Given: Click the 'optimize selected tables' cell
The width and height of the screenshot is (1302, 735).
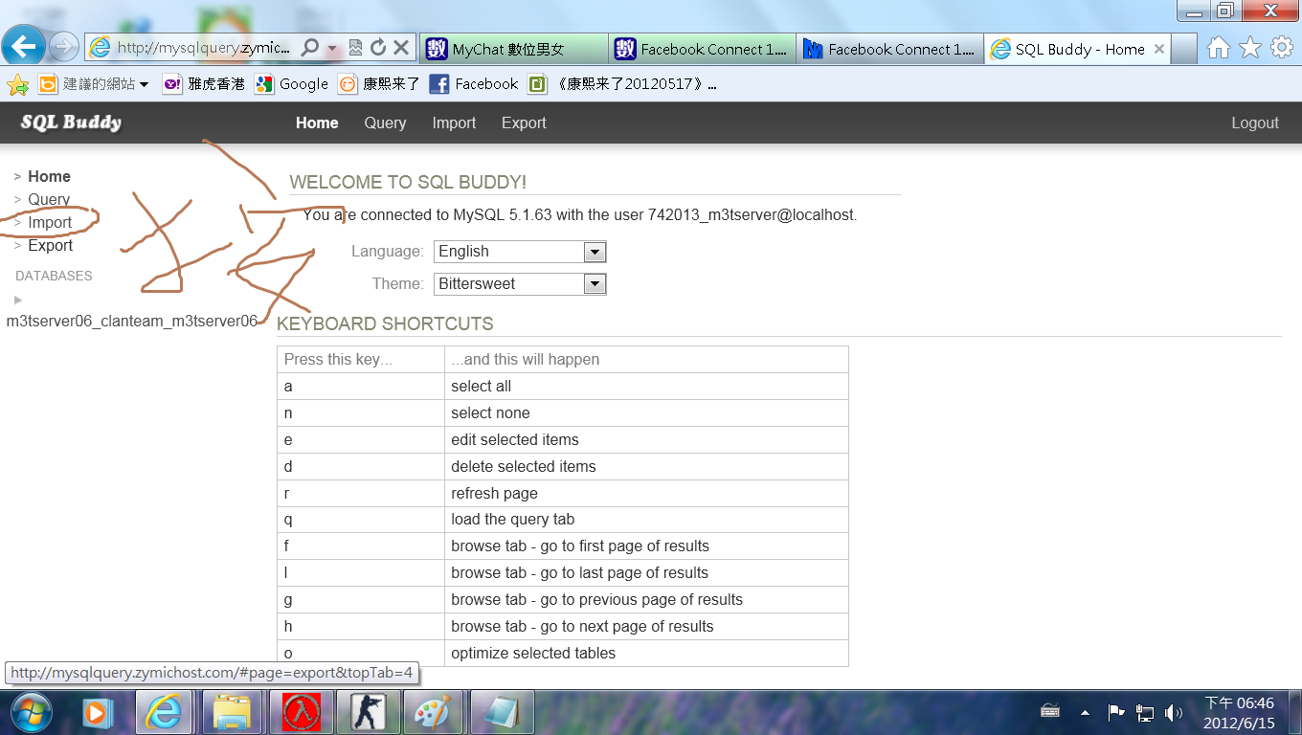Looking at the screenshot, I should (646, 653).
